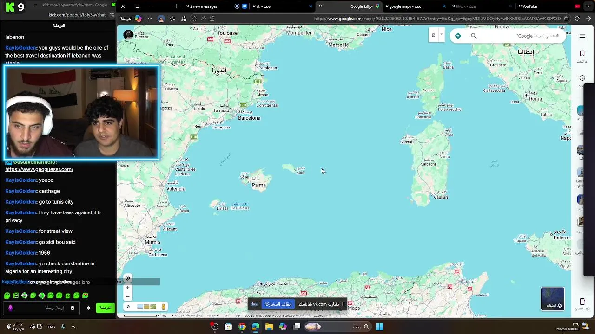This screenshot has width=595, height=334.
Task: Hide the screen sharing notification bar
Action: (x=254, y=304)
